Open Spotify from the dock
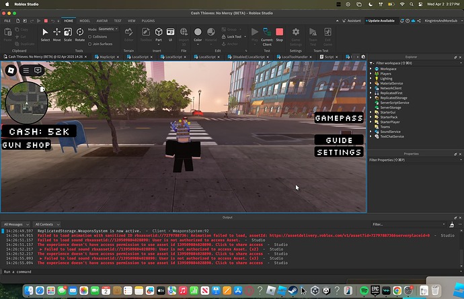Viewport: 464px width, 299px height. tap(364, 291)
